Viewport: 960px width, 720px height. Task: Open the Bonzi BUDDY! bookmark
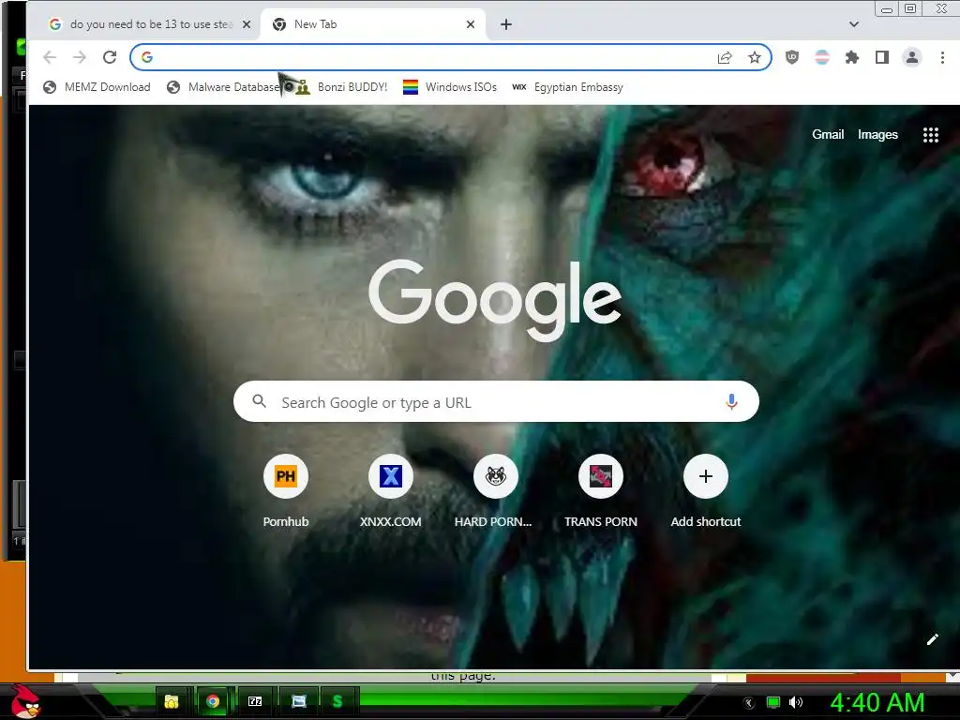pos(341,87)
